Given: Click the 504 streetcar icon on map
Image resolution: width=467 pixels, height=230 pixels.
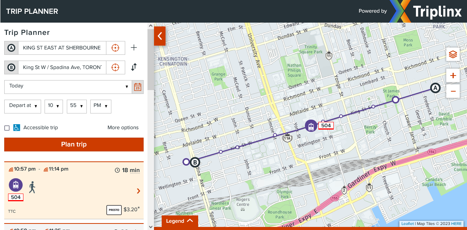Looking at the screenshot, I should tap(311, 126).
